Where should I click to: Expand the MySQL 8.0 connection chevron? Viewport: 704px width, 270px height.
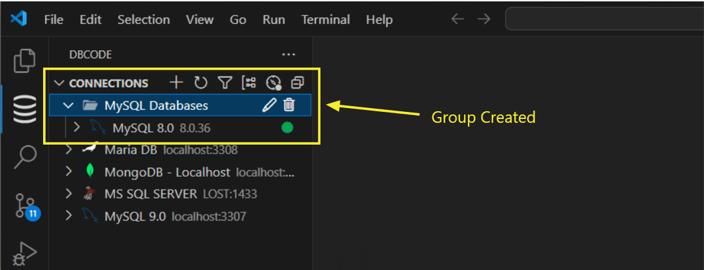click(76, 128)
